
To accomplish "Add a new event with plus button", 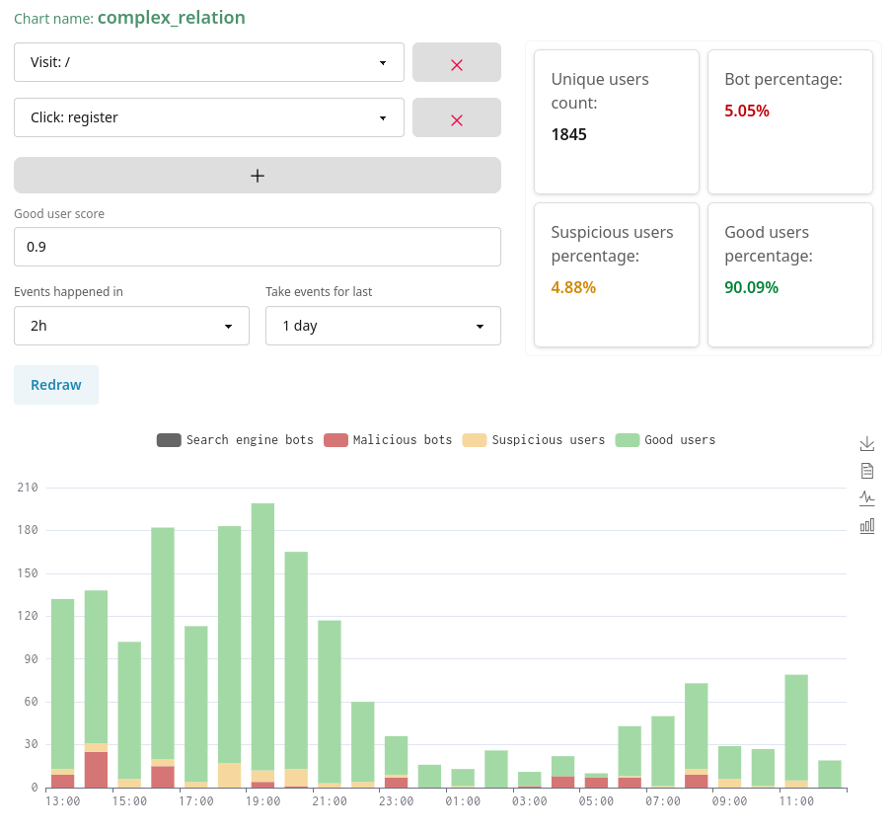I will (257, 176).
